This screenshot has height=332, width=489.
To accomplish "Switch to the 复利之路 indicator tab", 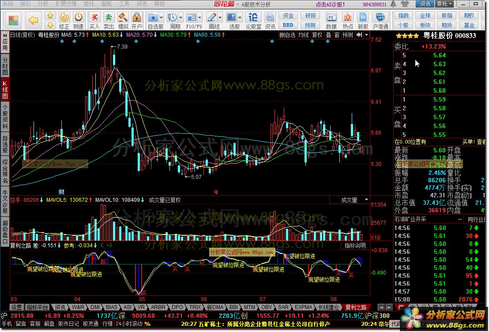I will tap(356, 307).
